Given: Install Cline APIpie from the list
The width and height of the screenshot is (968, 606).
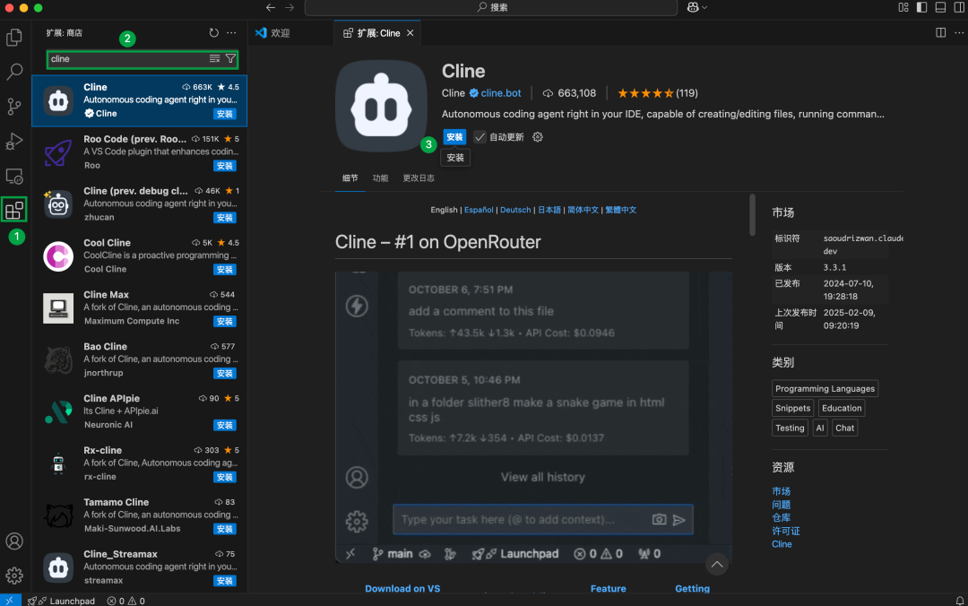Looking at the screenshot, I should tap(225, 425).
